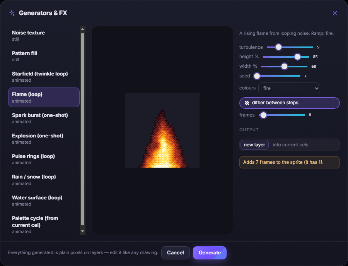This screenshot has height=266, width=348.
Task: Click the sparkle icon beside Generators & FX
Action: click(12, 13)
